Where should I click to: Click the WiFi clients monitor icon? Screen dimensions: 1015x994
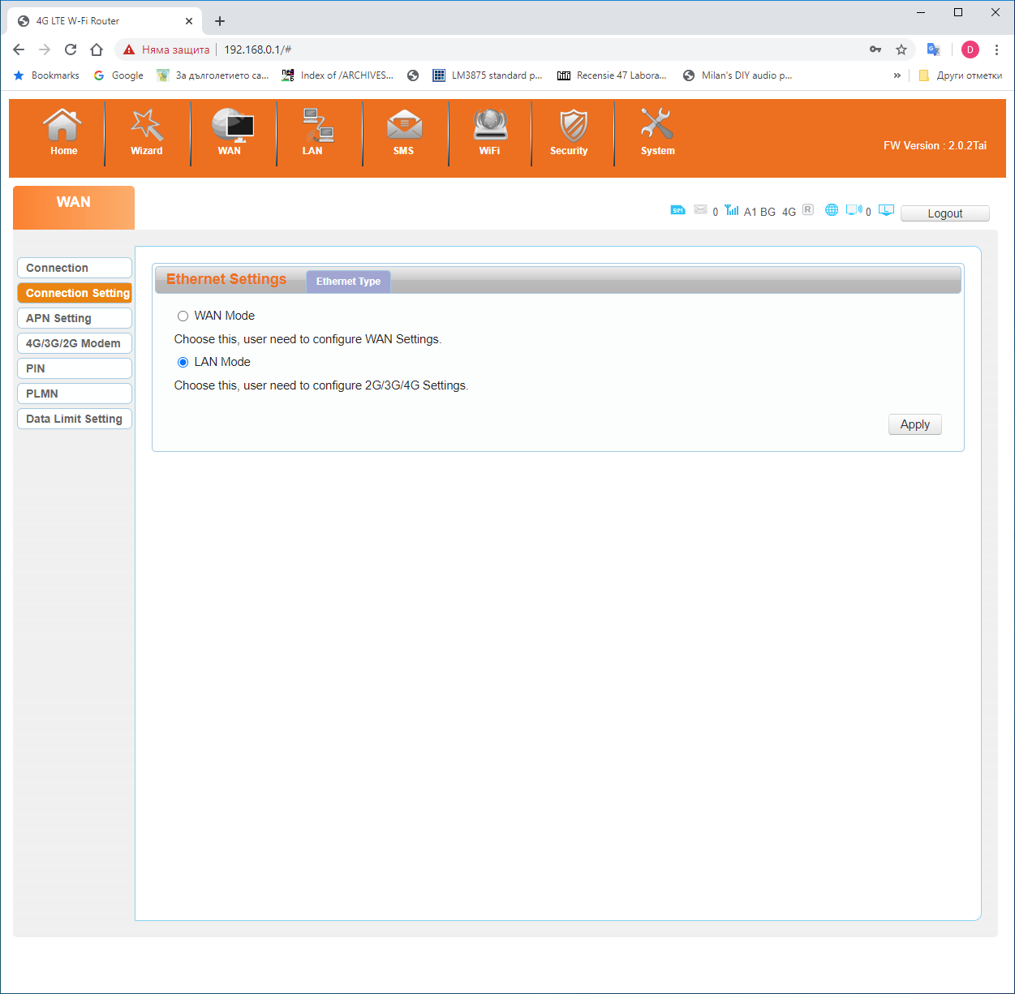[854, 210]
